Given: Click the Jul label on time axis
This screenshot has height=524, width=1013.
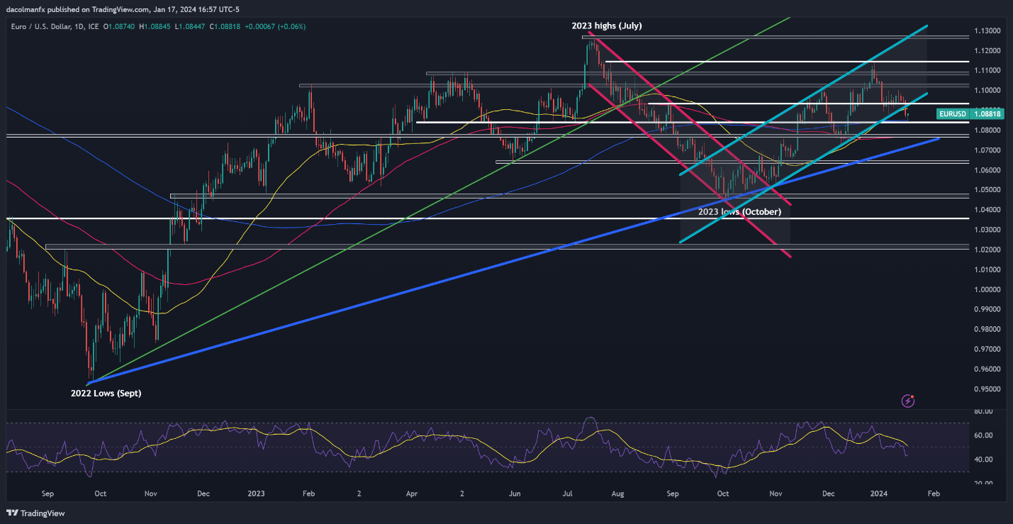Looking at the screenshot, I should click(567, 493).
